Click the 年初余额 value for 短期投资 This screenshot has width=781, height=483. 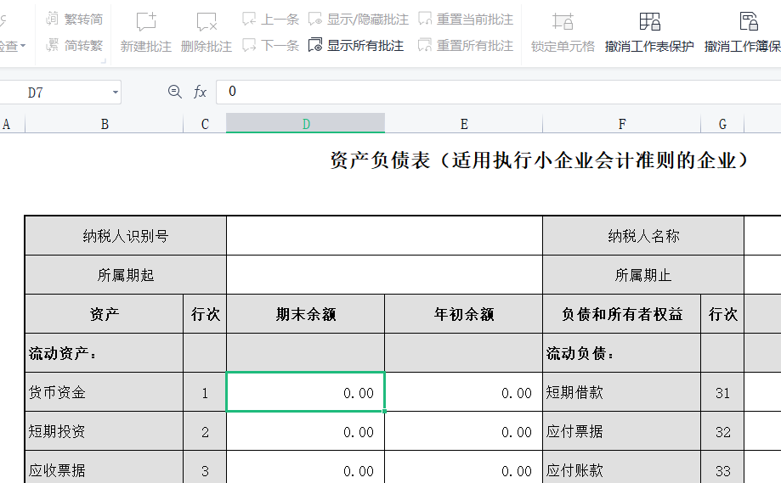(464, 431)
